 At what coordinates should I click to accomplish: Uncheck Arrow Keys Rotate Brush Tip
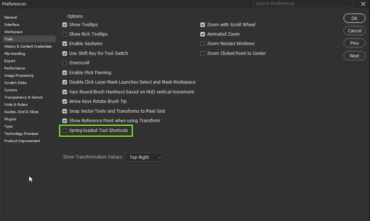coord(65,101)
